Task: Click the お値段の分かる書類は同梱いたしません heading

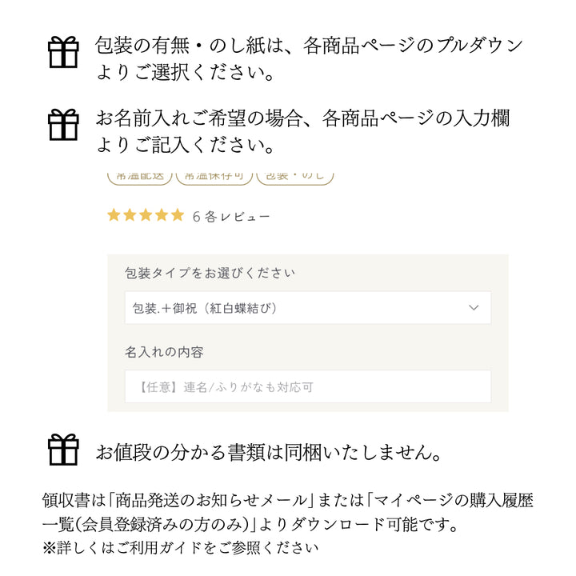Action: [269, 453]
